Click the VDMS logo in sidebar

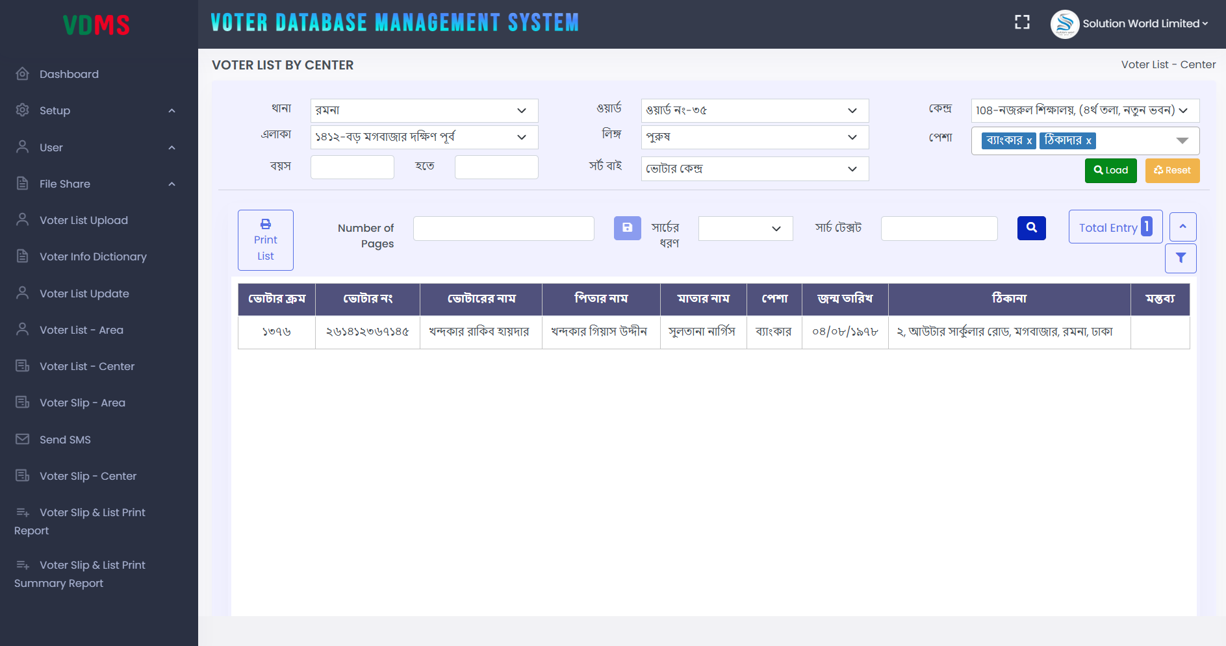point(96,25)
